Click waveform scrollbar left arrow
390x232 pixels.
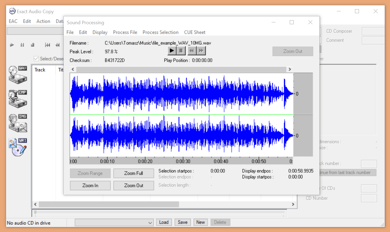point(73,69)
